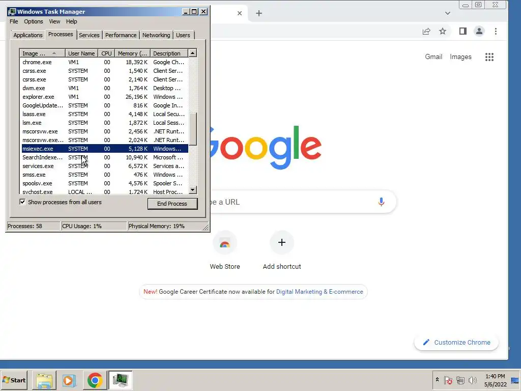
Task: Sort by CPU column header
Action: pyautogui.click(x=106, y=53)
